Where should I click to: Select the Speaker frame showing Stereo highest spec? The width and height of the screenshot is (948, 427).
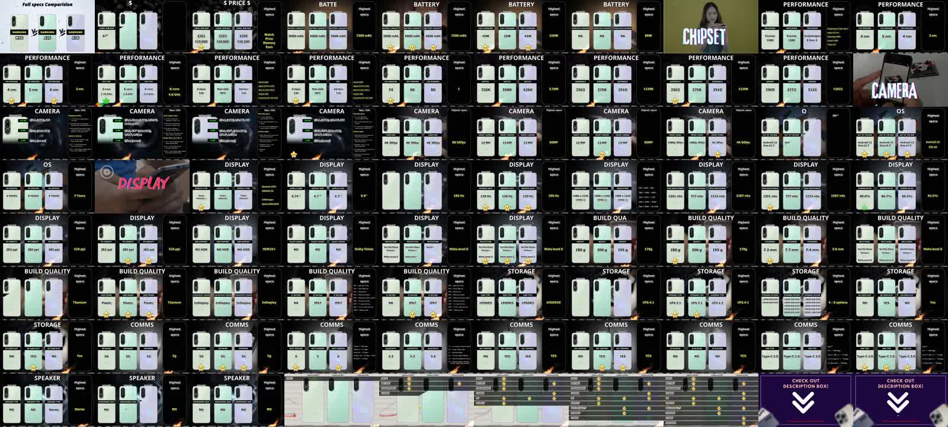point(47,400)
